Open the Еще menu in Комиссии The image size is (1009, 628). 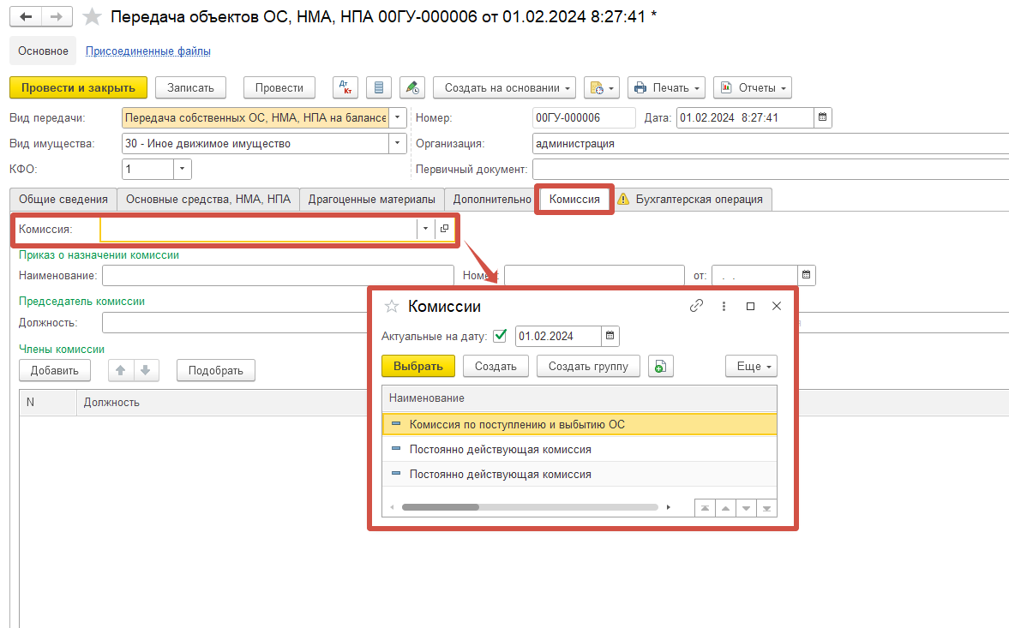click(x=751, y=367)
